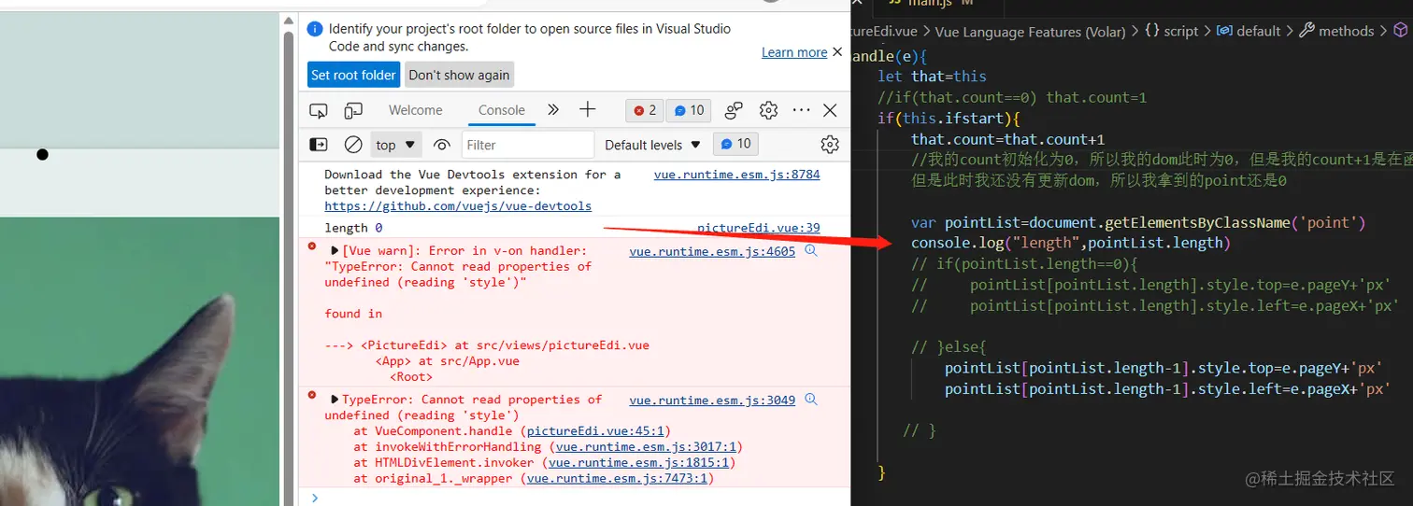Open source link vue.runtime.esm.js:8784
1413x506 pixels.
click(x=736, y=175)
